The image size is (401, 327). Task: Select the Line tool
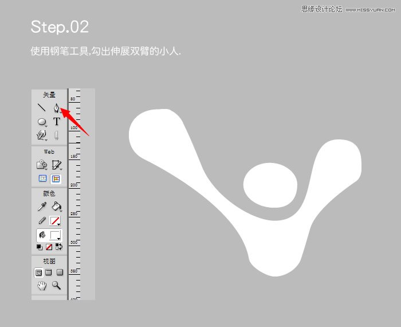[x=42, y=107]
